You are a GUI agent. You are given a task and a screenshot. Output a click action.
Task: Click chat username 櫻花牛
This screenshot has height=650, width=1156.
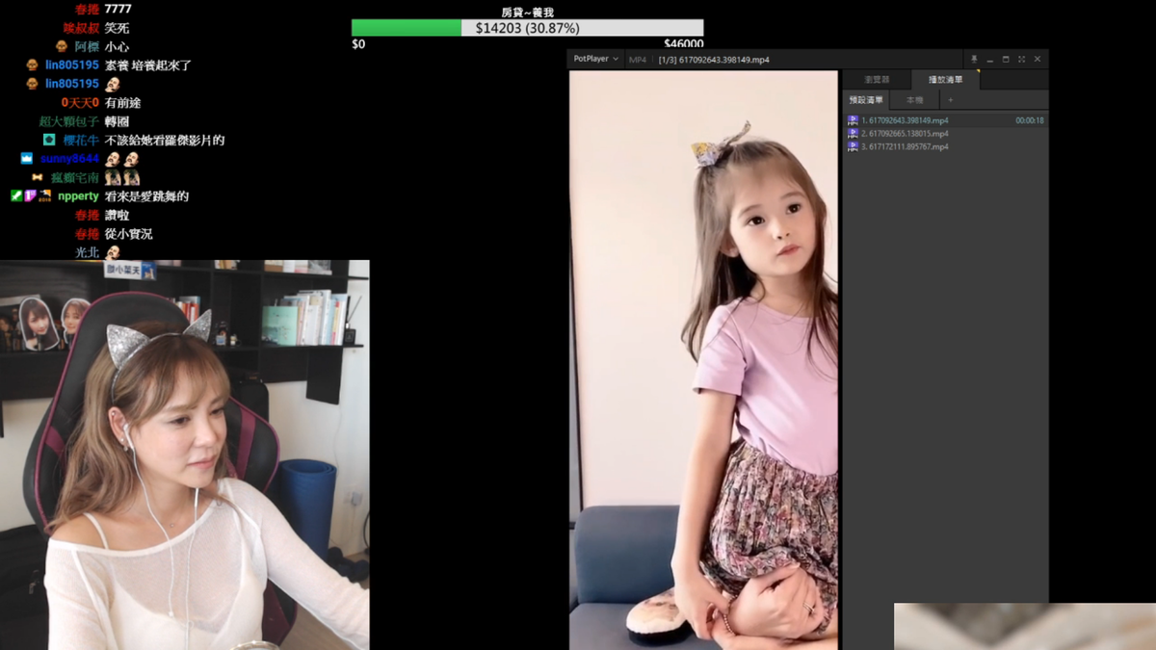tap(82, 140)
